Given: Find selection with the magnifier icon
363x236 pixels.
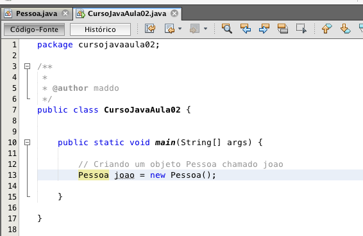Looking at the screenshot, I should pyautogui.click(x=227, y=29).
